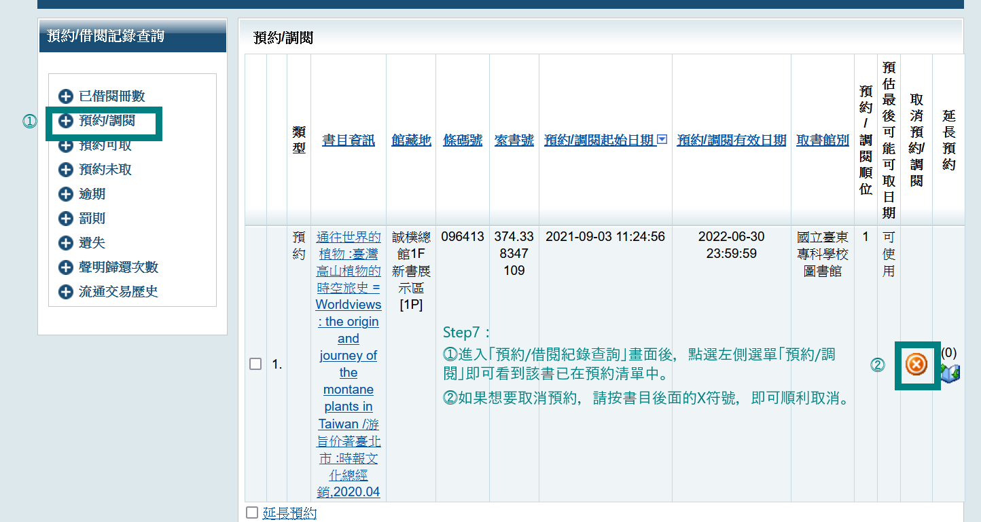Click the call number 374.33 8347 109
981x522 pixels.
click(x=514, y=254)
